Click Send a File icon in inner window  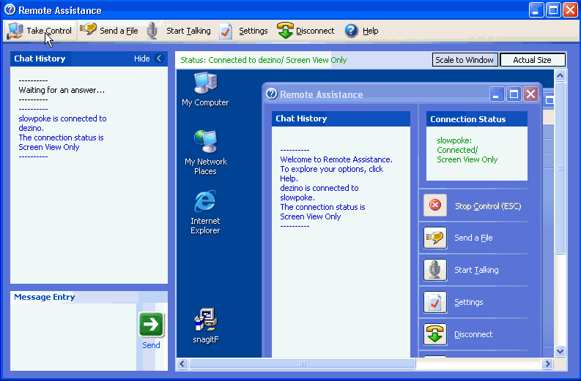point(435,238)
